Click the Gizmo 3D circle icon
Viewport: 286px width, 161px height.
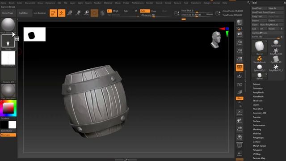[94, 13]
